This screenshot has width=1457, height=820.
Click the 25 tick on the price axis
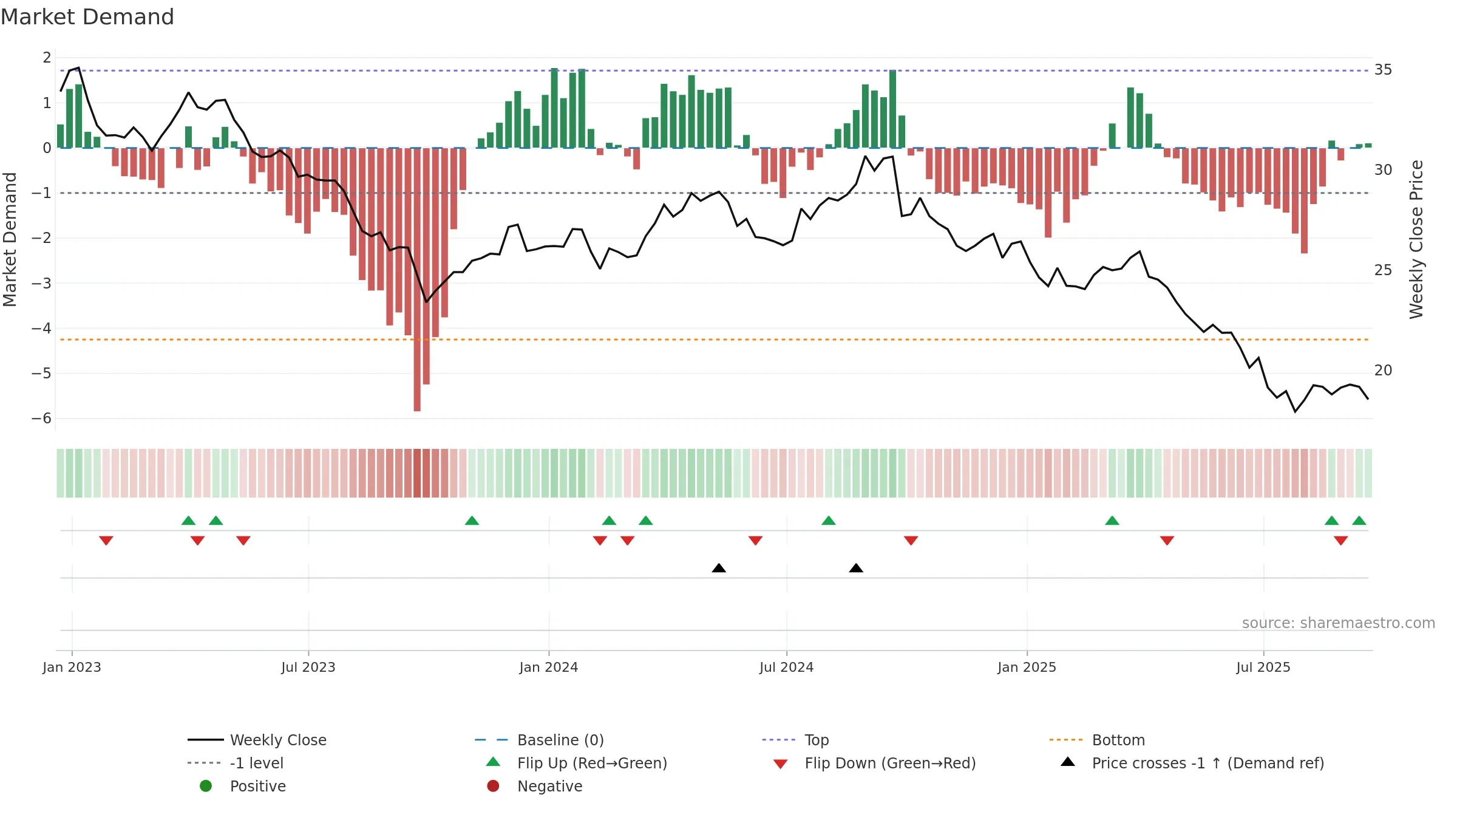(1384, 270)
